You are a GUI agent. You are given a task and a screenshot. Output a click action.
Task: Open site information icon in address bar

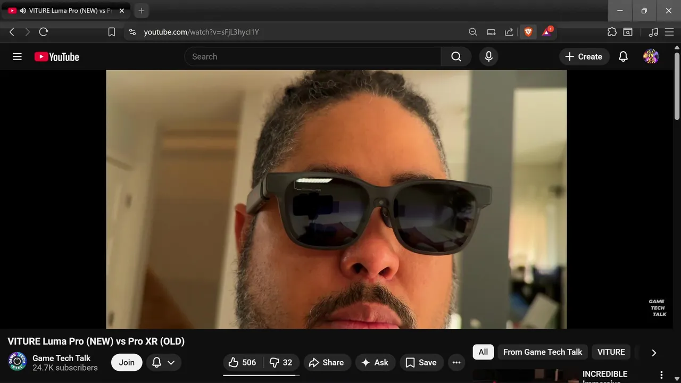[132, 32]
